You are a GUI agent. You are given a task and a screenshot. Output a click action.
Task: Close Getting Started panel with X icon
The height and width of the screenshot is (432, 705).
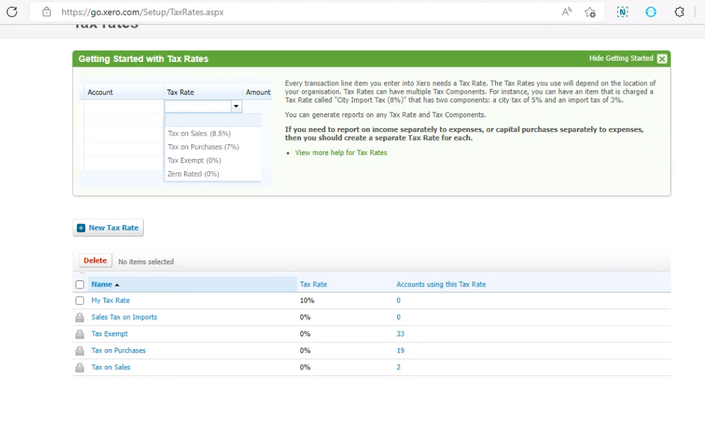click(x=662, y=59)
